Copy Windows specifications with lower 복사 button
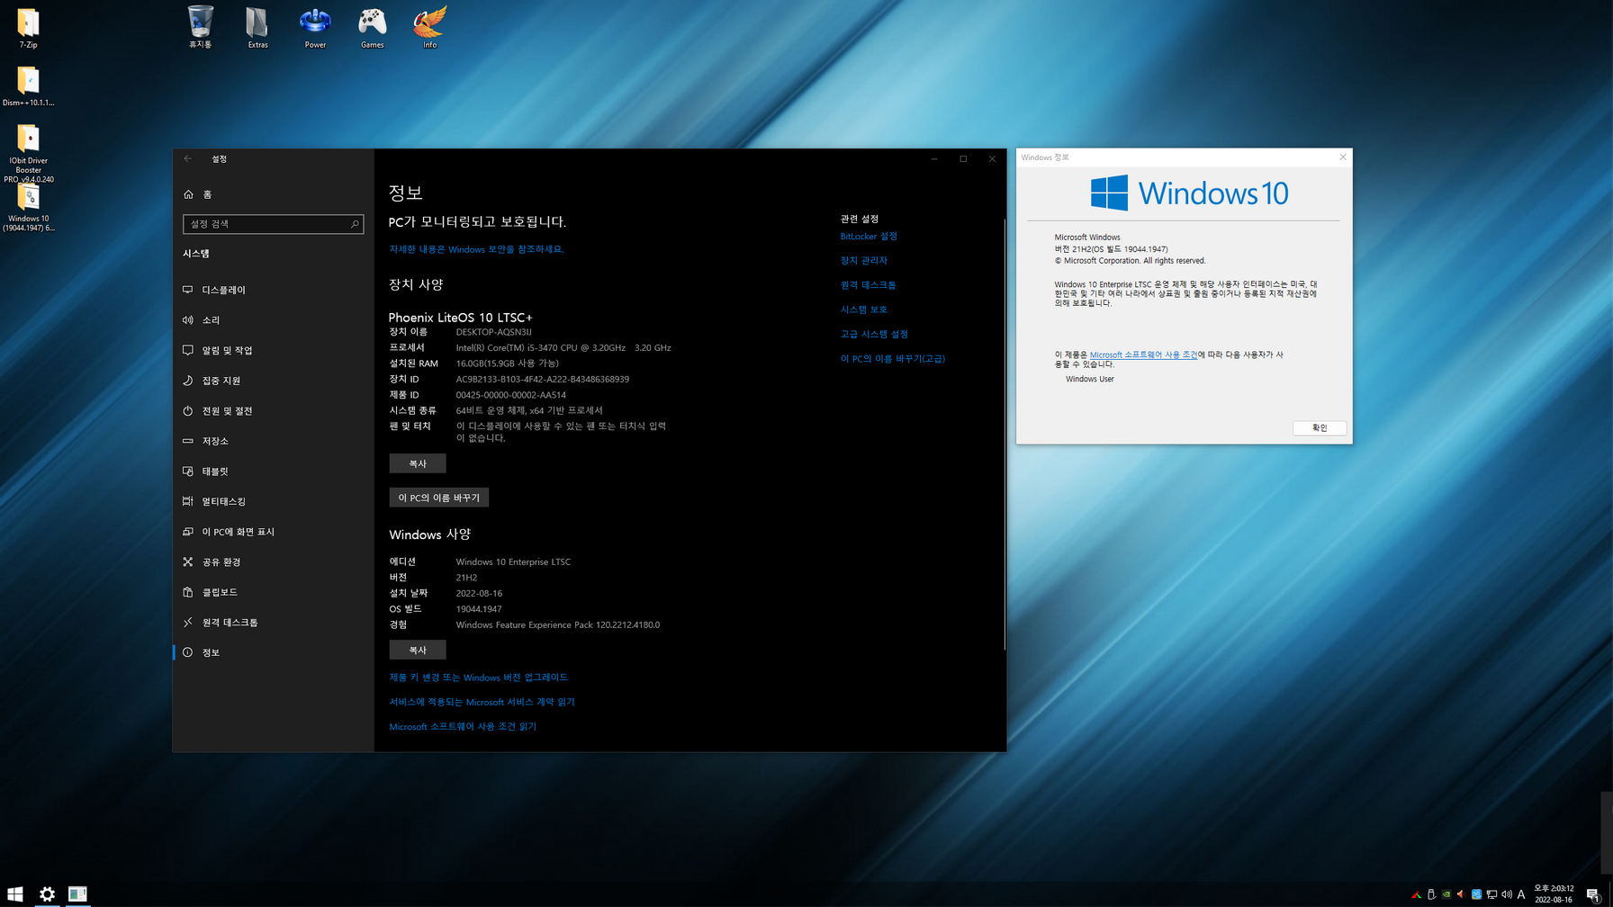 [x=418, y=650]
